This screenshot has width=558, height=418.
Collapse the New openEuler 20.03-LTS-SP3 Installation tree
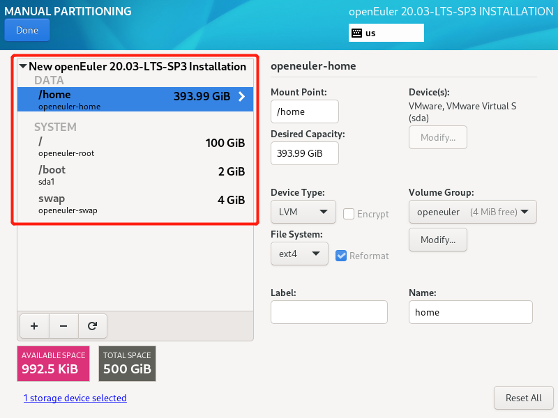(x=23, y=66)
